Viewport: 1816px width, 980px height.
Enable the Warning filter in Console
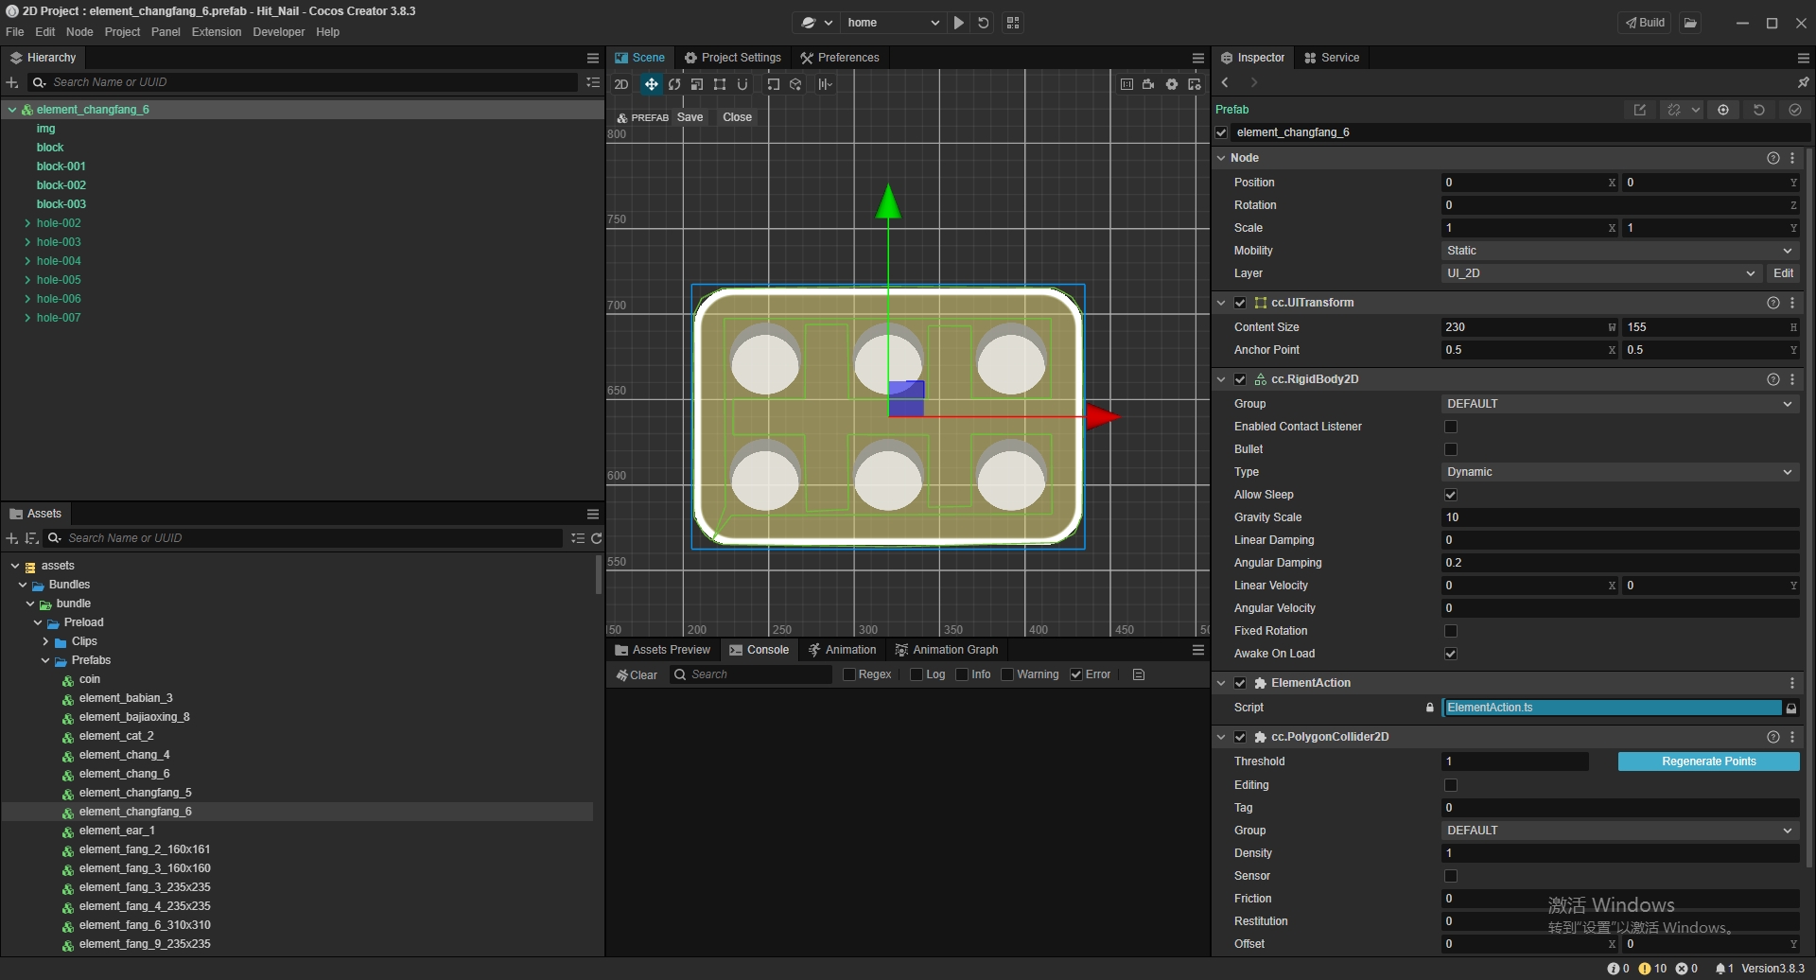click(x=1007, y=674)
